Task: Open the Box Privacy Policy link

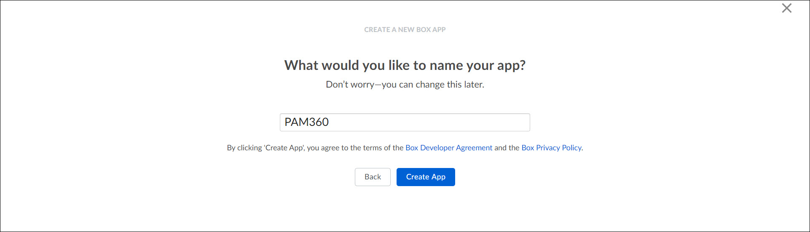Action: [x=551, y=148]
